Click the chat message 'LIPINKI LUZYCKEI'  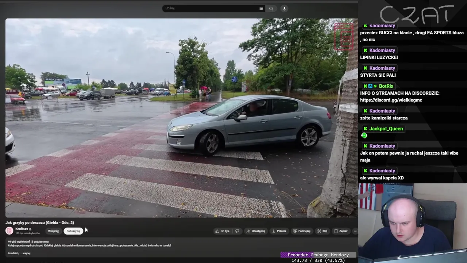(x=379, y=57)
